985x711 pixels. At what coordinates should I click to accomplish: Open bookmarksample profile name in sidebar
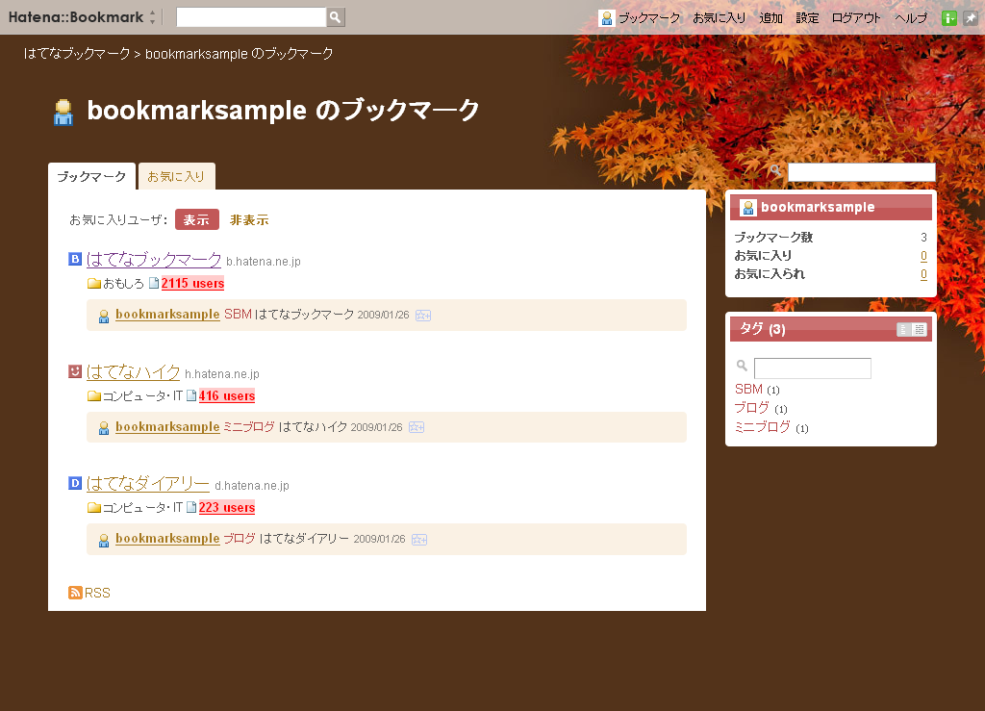coord(818,207)
